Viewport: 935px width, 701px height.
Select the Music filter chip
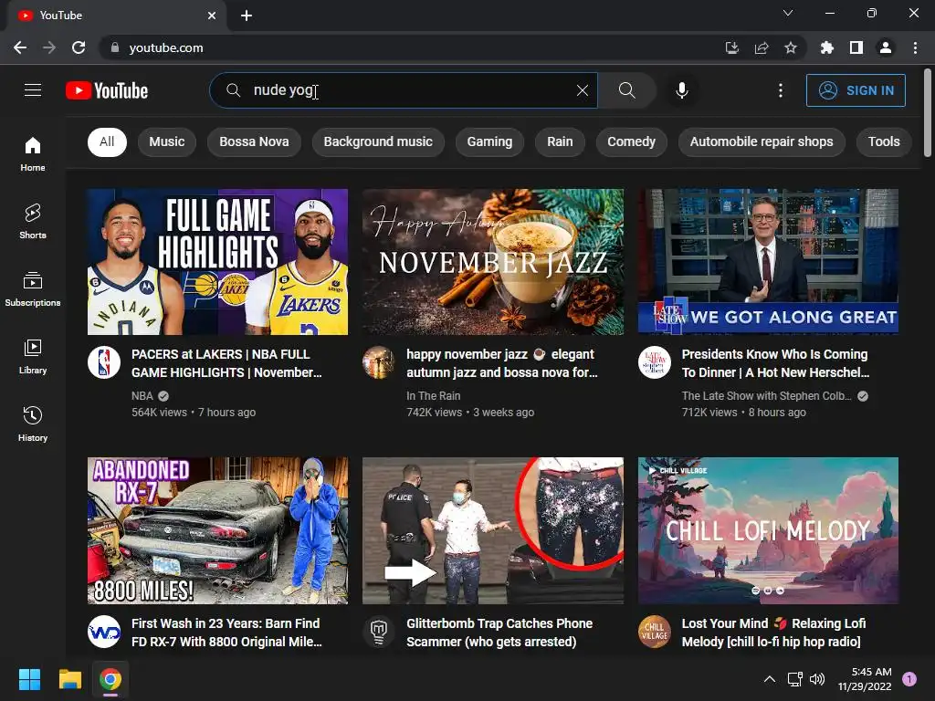[x=167, y=141]
